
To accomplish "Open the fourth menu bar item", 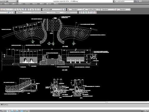I will [x=20, y=4].
